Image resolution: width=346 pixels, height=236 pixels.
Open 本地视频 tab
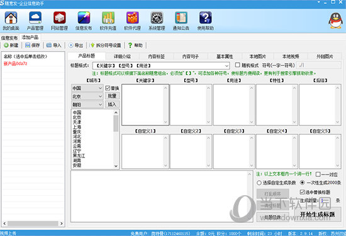point(291,56)
